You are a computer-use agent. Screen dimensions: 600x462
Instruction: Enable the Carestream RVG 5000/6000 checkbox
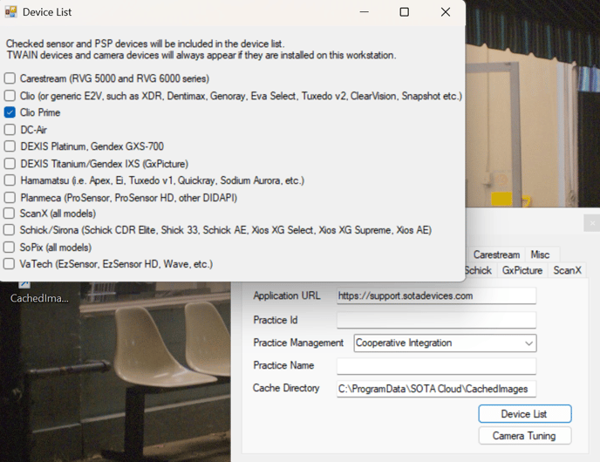click(x=10, y=78)
